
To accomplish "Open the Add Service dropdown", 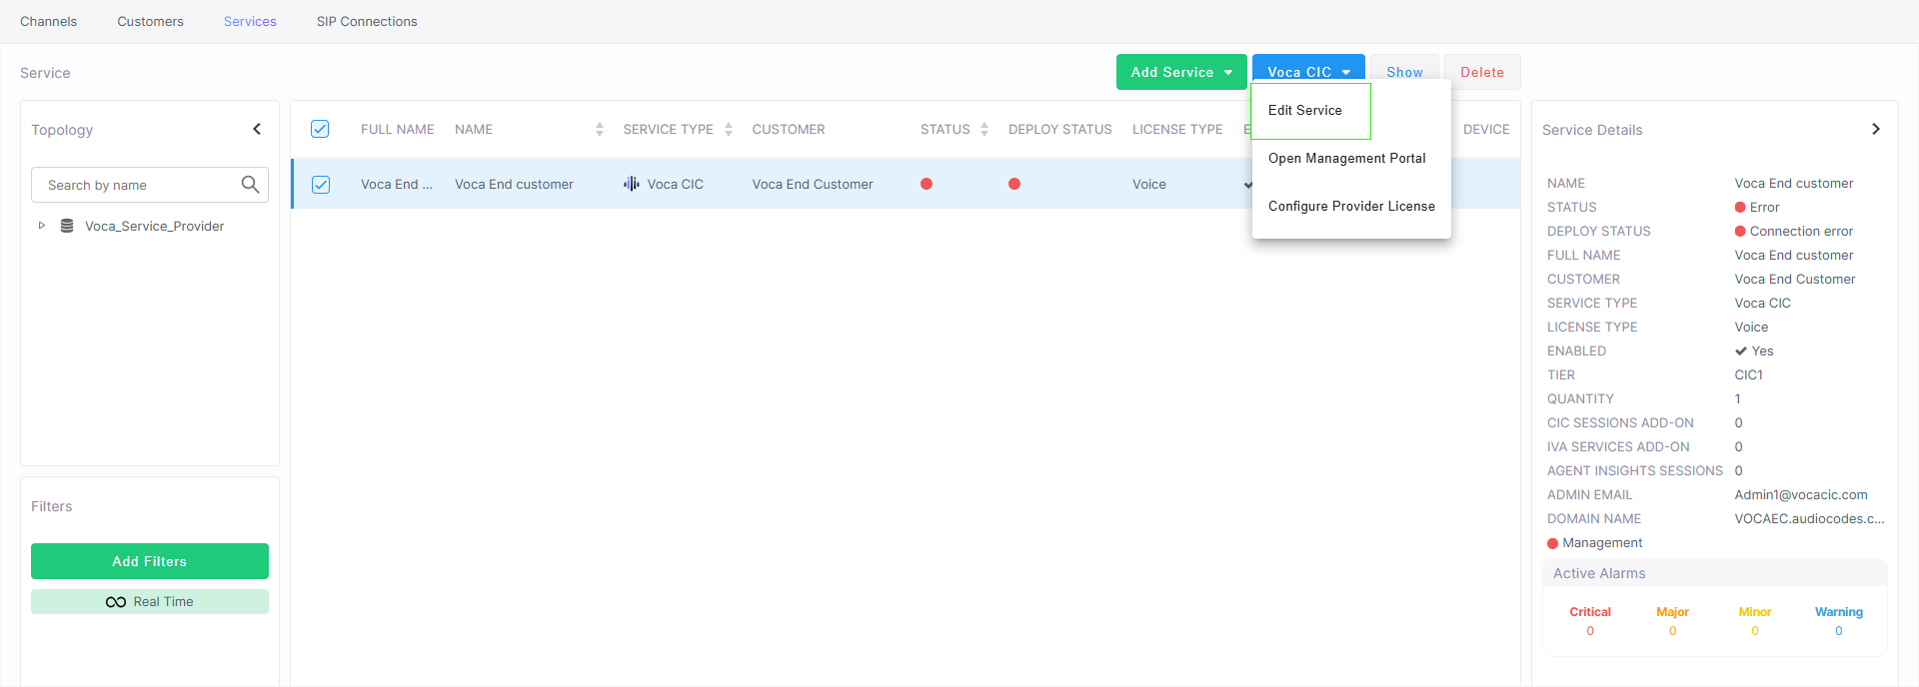I will tap(1181, 72).
